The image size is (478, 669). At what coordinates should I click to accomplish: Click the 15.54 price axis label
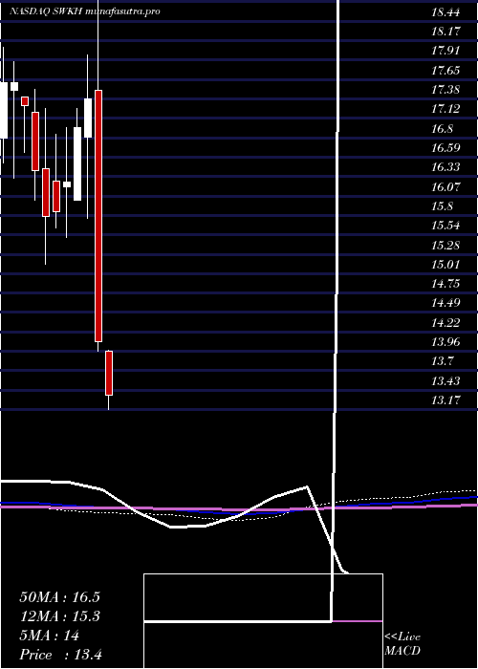pos(445,226)
